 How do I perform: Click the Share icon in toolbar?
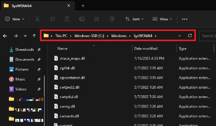[x=97, y=19]
